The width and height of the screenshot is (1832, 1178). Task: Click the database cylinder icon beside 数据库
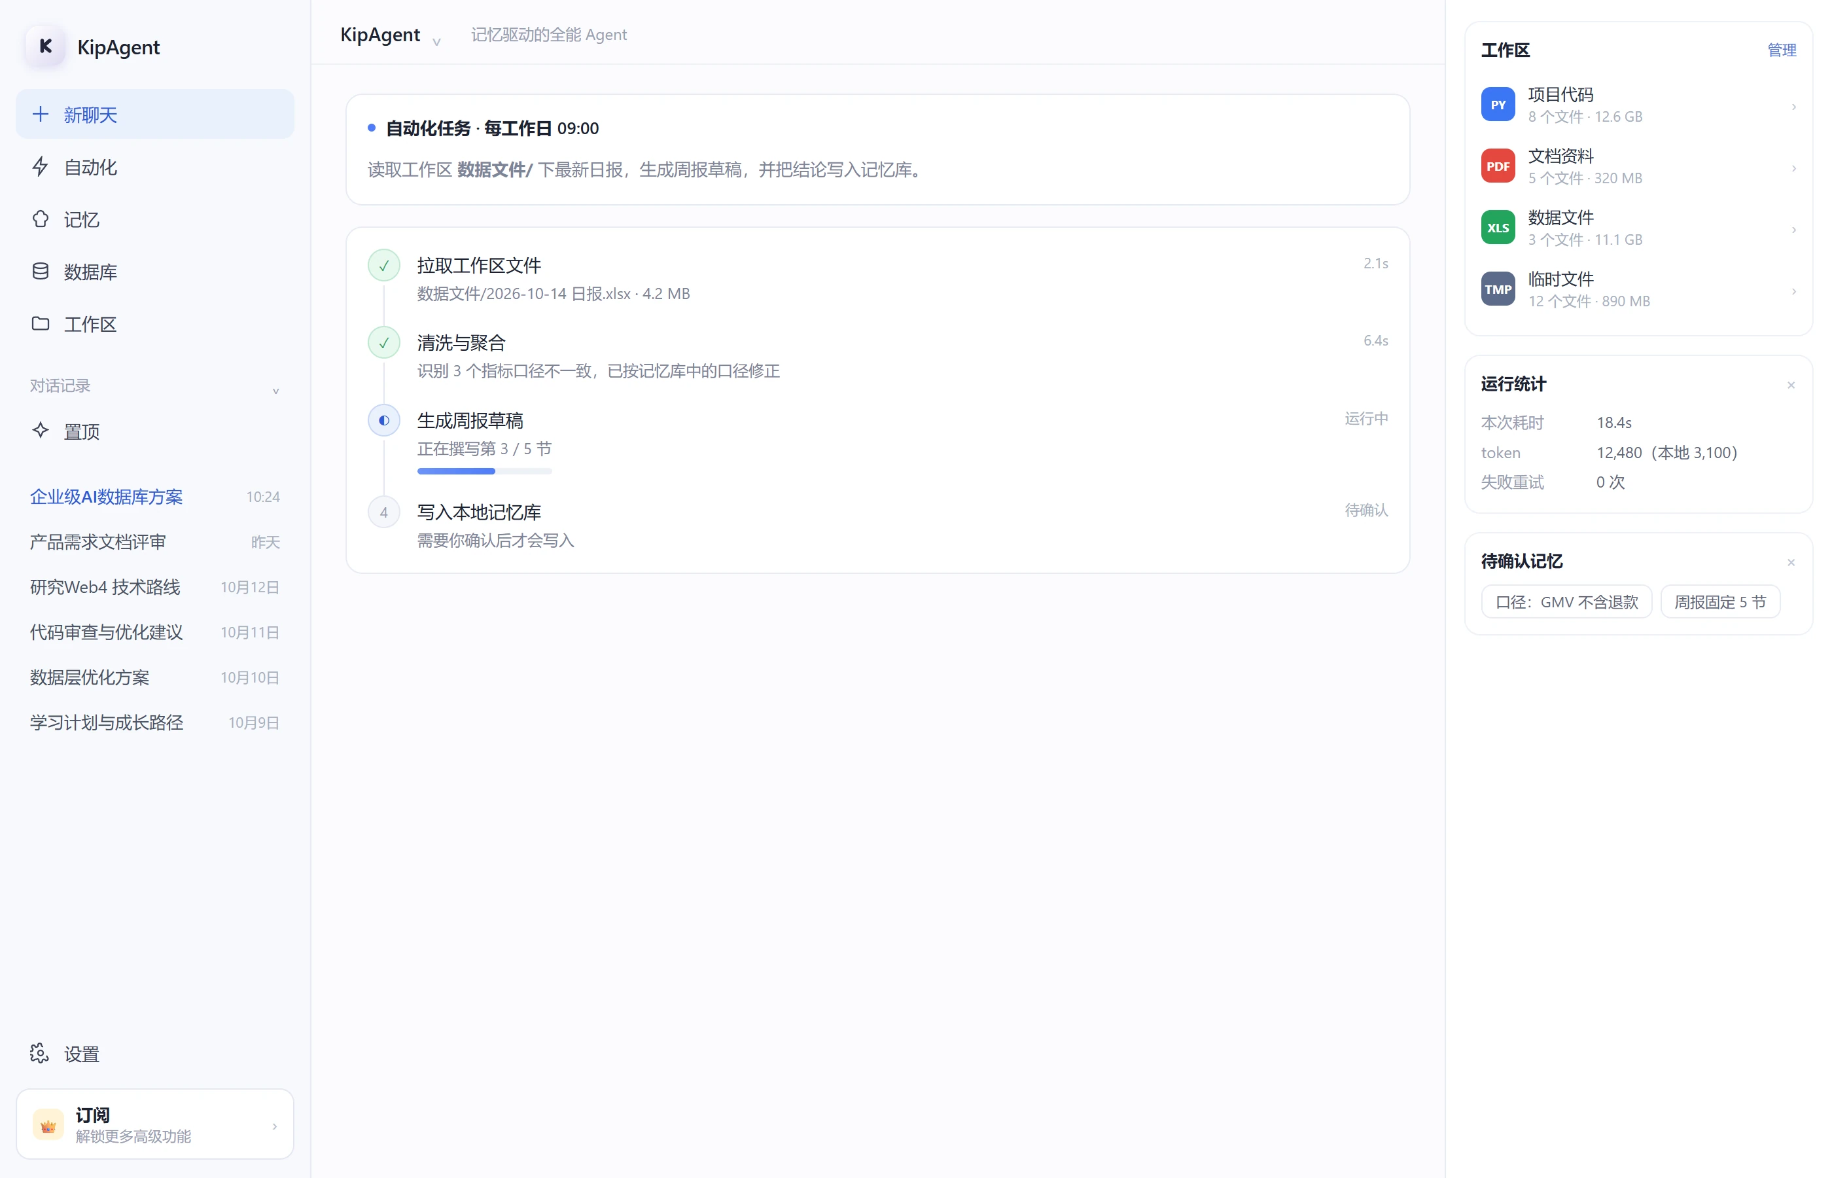41,272
